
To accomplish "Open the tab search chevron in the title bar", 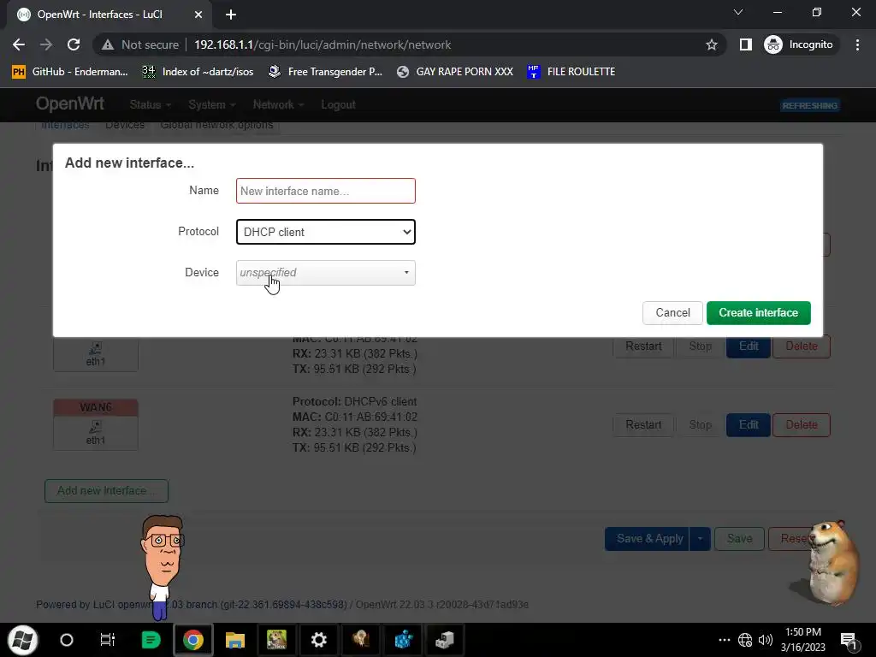I will [738, 12].
